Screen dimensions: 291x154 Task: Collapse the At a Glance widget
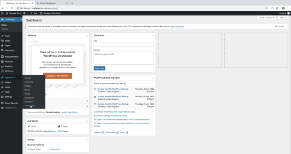click(87, 121)
